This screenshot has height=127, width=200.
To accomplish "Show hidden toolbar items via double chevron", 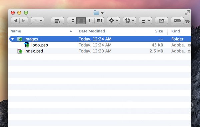I will coord(187,22).
